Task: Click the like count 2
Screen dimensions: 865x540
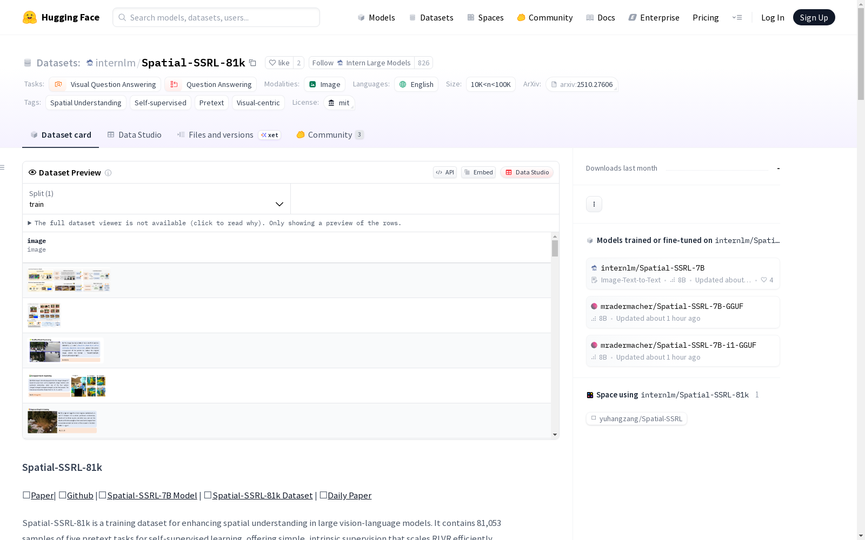Action: [298, 63]
